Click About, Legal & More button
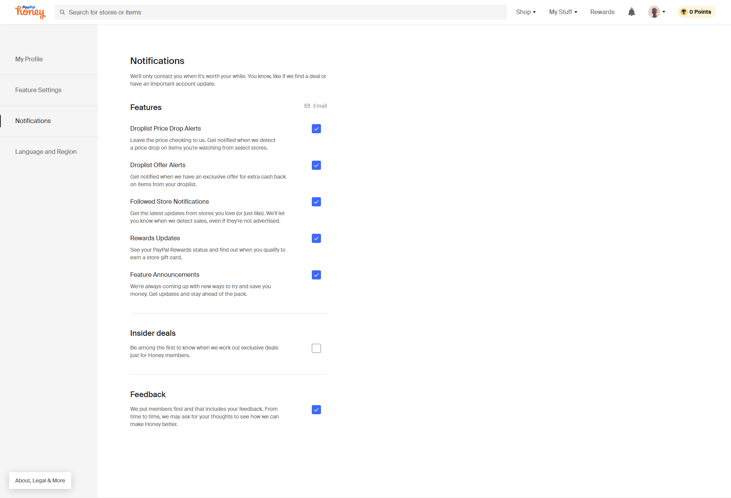The image size is (731, 498). (x=40, y=480)
